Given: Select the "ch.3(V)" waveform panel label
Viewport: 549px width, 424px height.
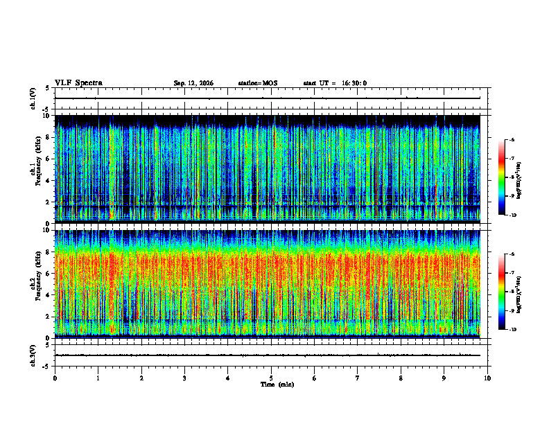Looking at the screenshot, I should click(x=33, y=355).
